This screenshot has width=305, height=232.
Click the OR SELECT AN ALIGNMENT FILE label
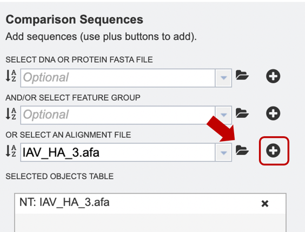click(x=68, y=135)
